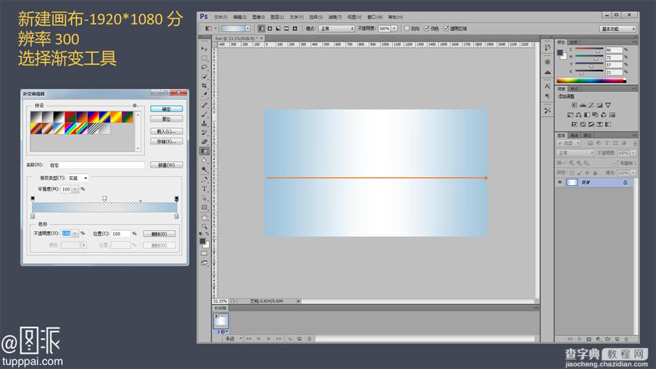Switch to the Swatches tab beside Color
Viewport: 656px width, 369px height.
574,42
